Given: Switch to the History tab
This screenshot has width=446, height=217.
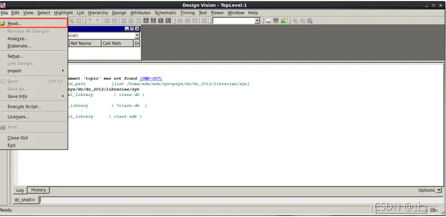Looking at the screenshot, I should click(x=39, y=190).
